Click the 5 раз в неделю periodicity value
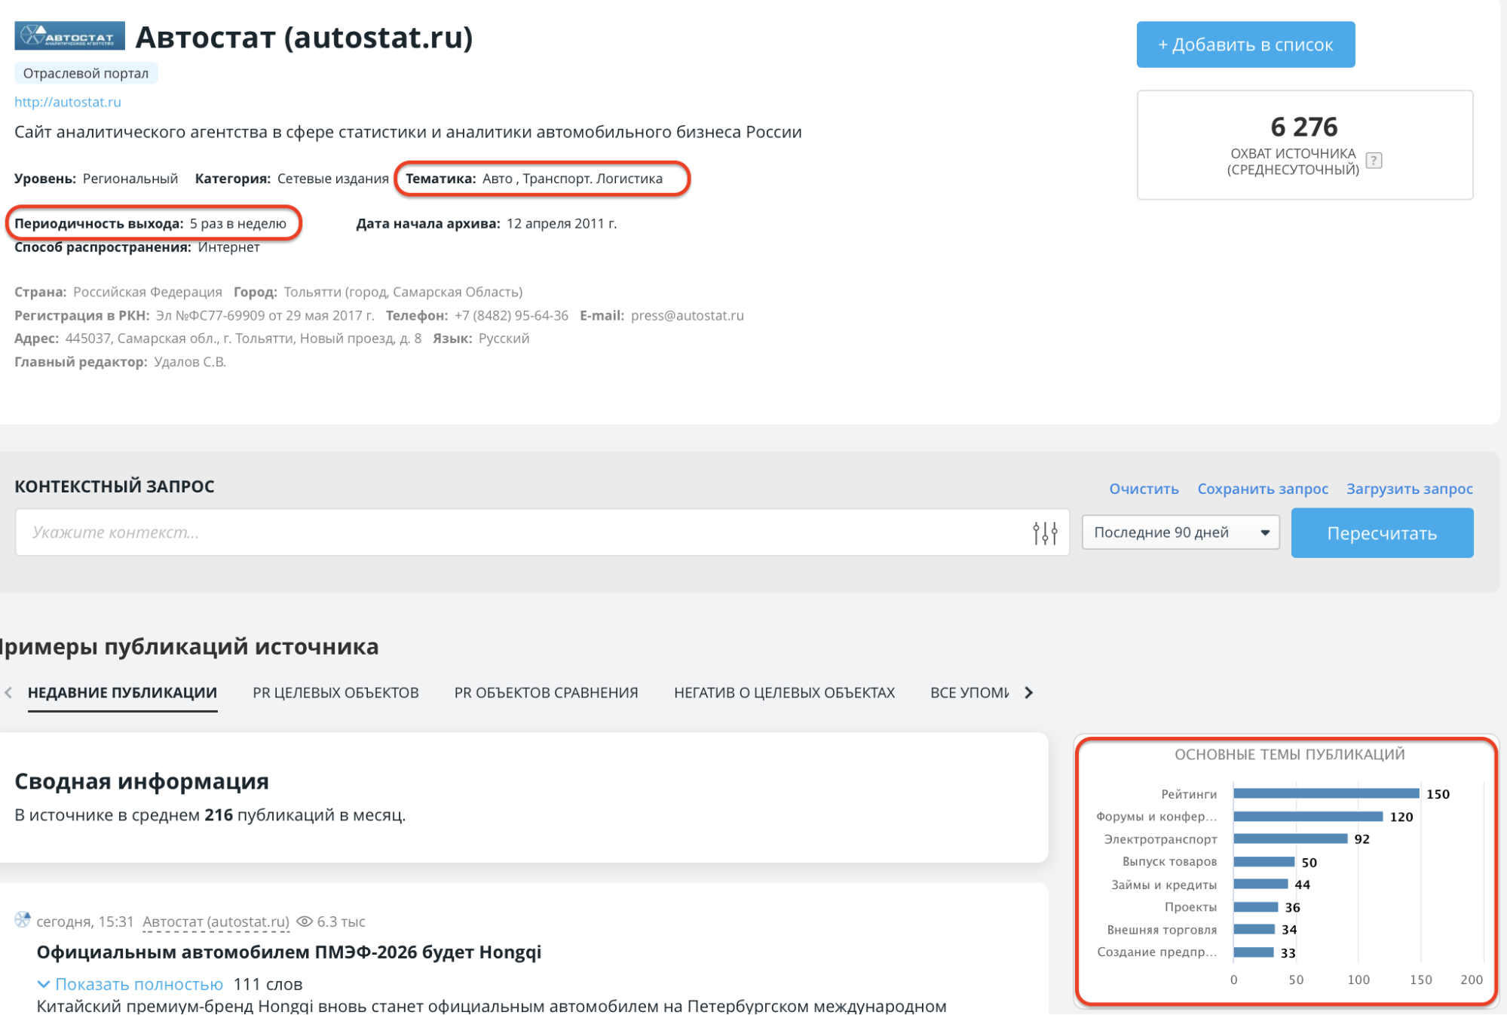The height and width of the screenshot is (1015, 1507). [x=238, y=223]
